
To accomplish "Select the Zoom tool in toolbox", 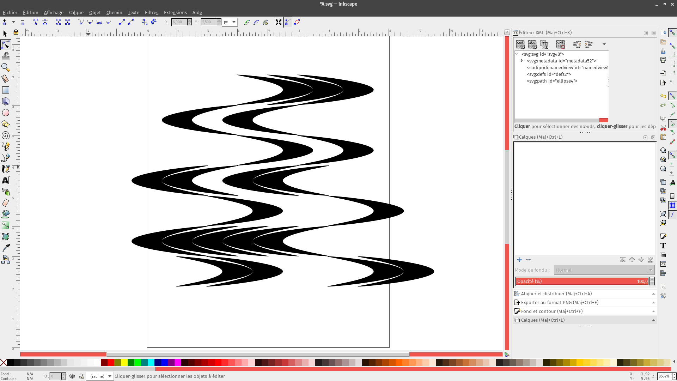I will click(6, 67).
